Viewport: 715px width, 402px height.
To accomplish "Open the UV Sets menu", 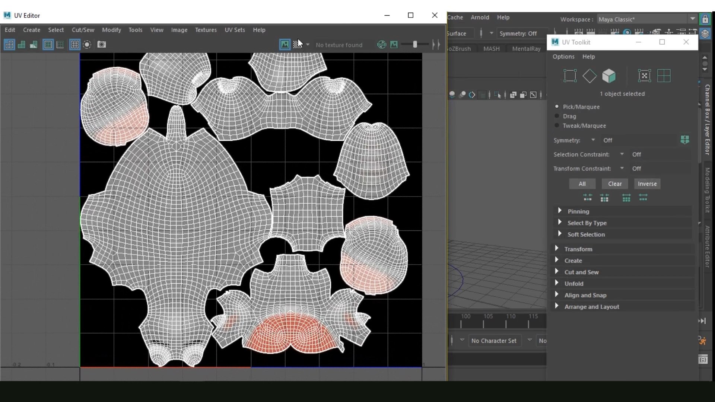I will tap(235, 30).
